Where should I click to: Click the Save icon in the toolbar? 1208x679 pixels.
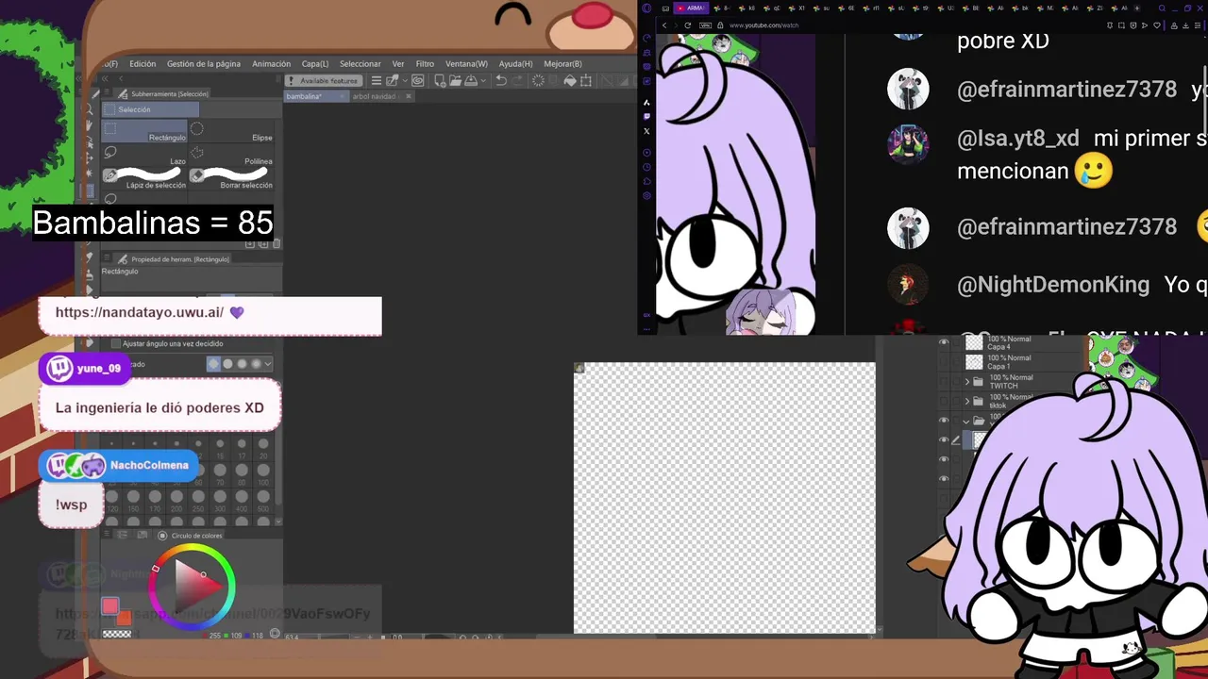pos(471,81)
